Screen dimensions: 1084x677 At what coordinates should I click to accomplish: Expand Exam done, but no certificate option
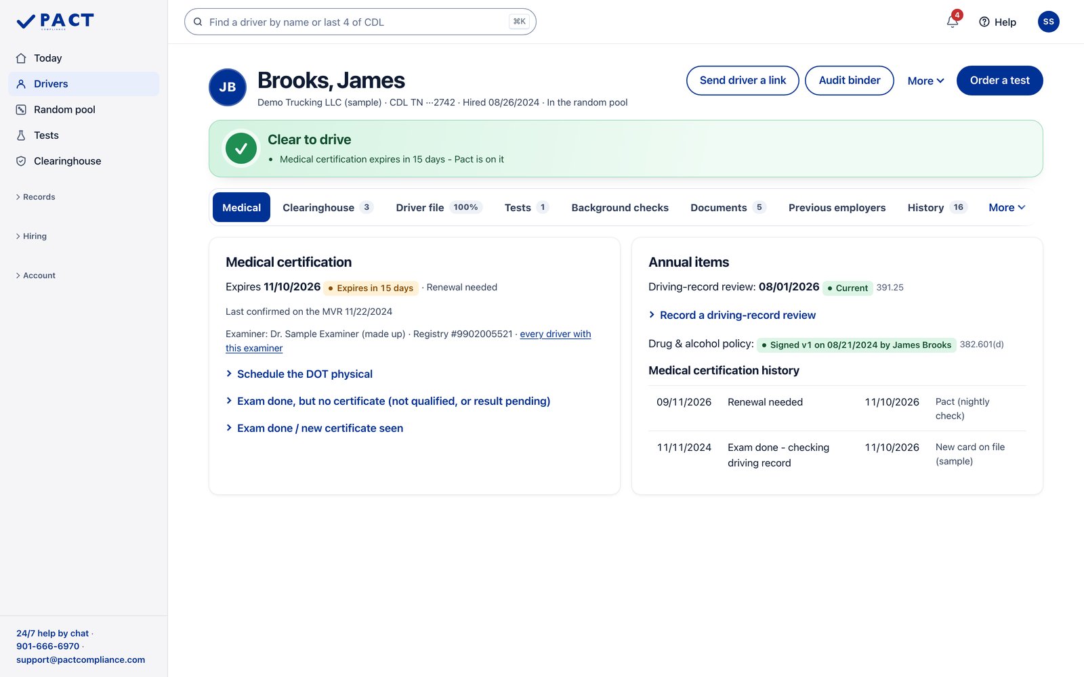click(x=388, y=401)
